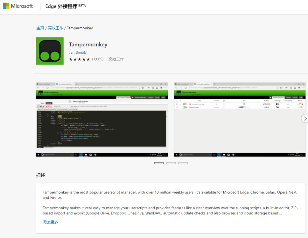Expand the description with 阅读更多
Screen dimensions: 308x238
point(50,222)
